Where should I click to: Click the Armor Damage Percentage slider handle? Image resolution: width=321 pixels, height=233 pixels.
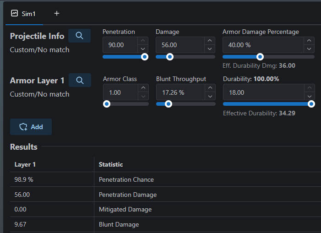pyautogui.click(x=260, y=57)
